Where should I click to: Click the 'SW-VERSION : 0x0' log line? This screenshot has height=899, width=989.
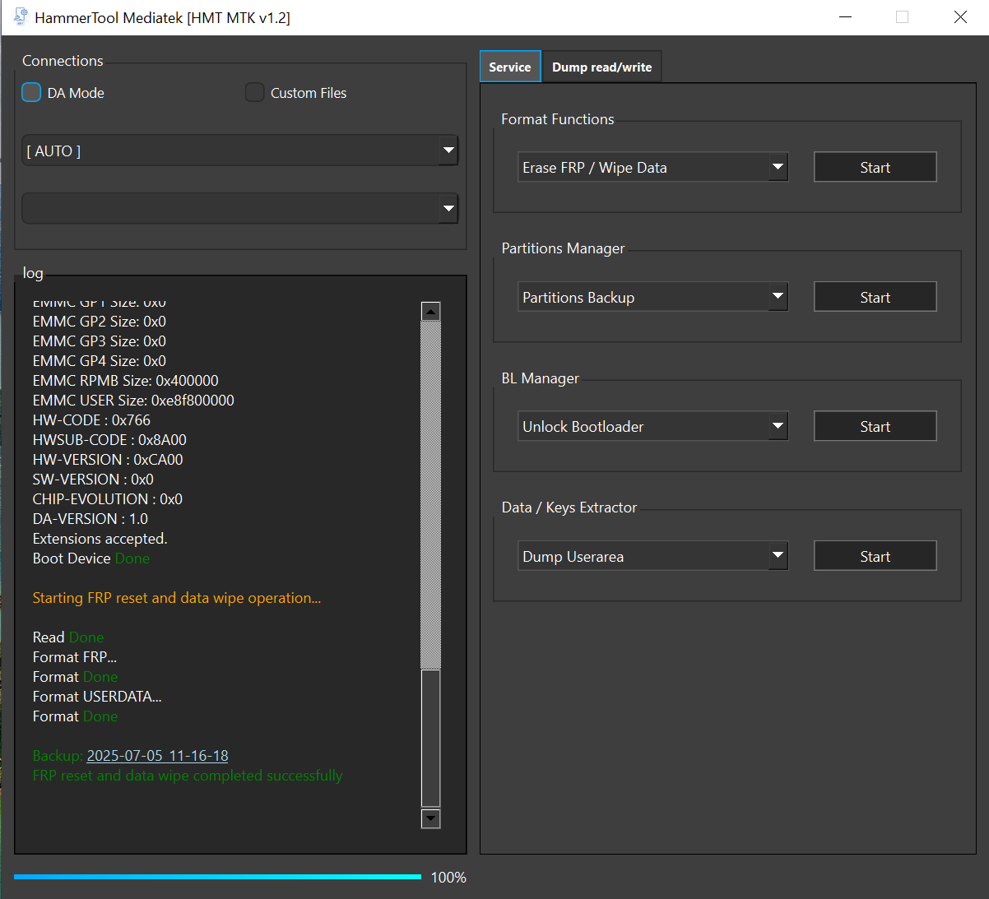tap(93, 479)
